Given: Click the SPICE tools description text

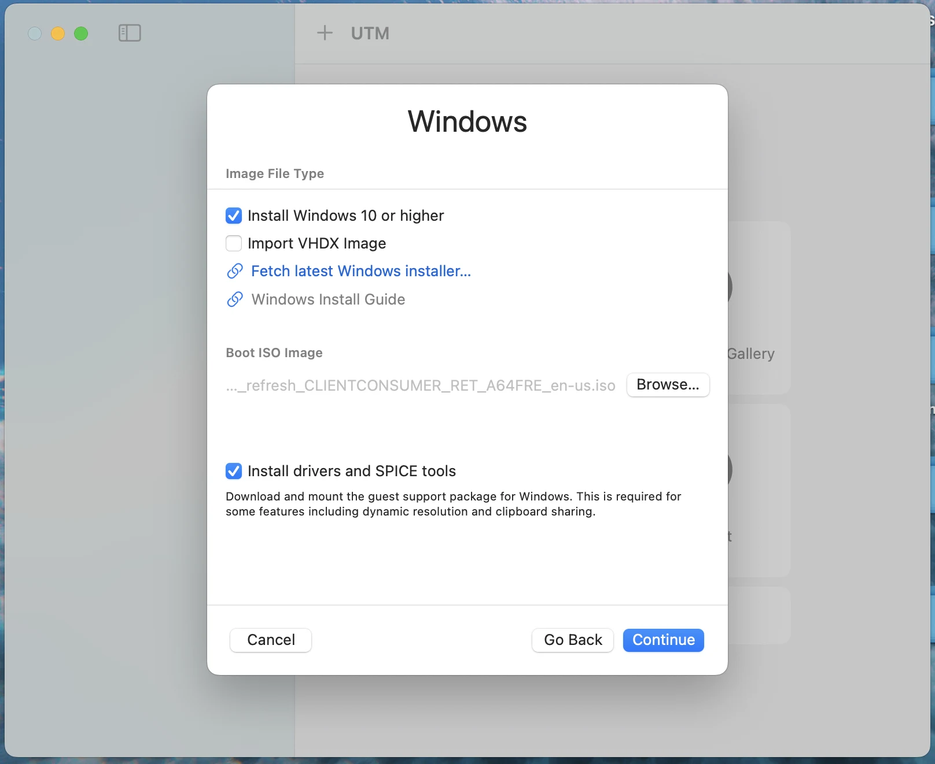Looking at the screenshot, I should click(x=453, y=504).
